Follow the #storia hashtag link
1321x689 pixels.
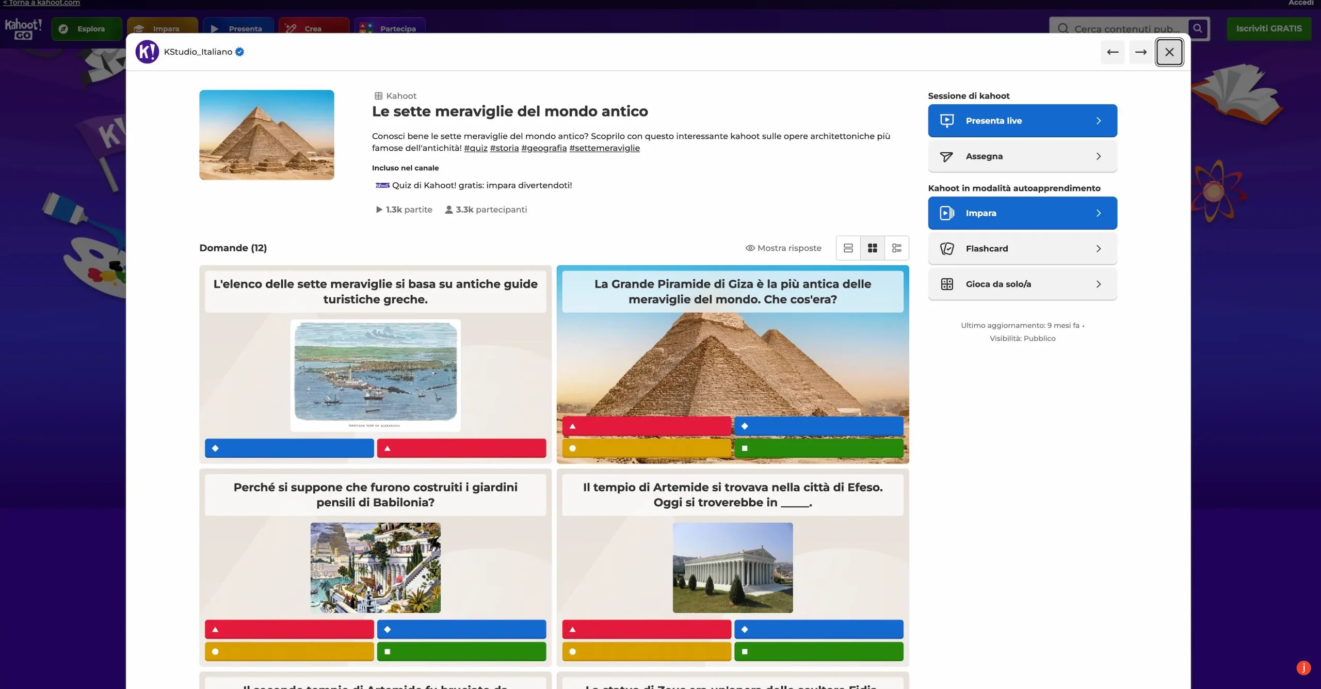[504, 148]
